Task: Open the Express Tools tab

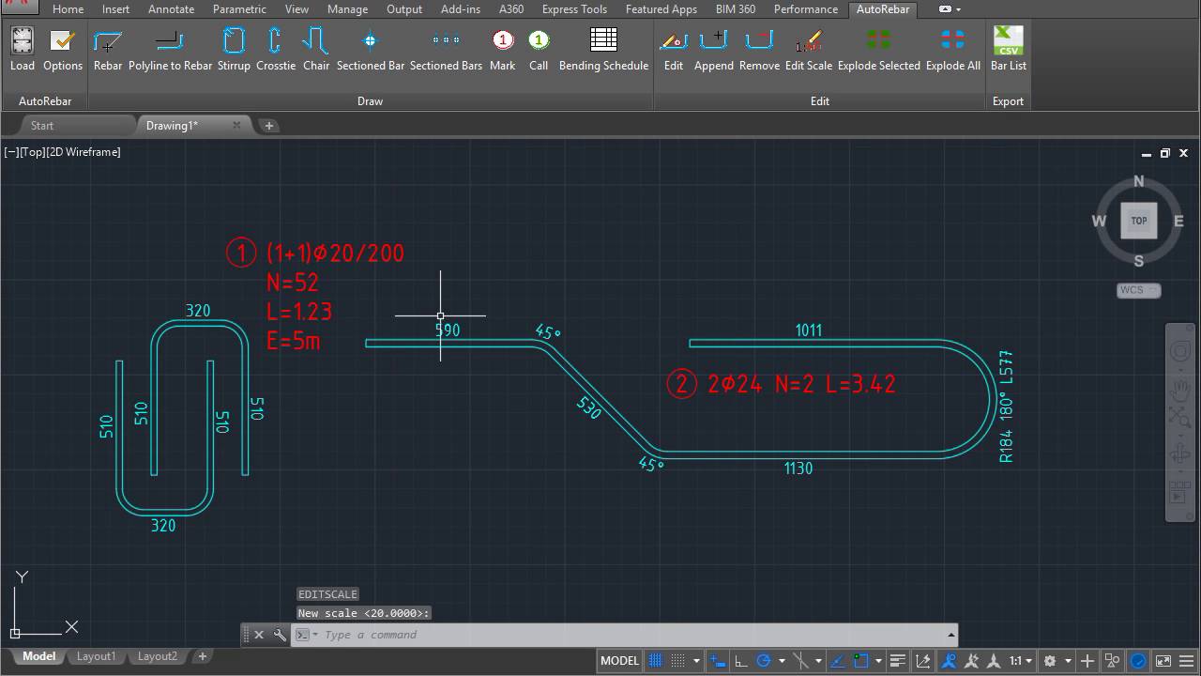Action: click(574, 9)
